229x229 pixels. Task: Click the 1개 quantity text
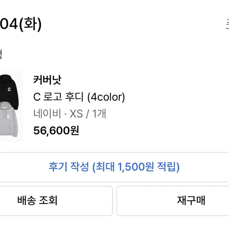[x=99, y=114]
